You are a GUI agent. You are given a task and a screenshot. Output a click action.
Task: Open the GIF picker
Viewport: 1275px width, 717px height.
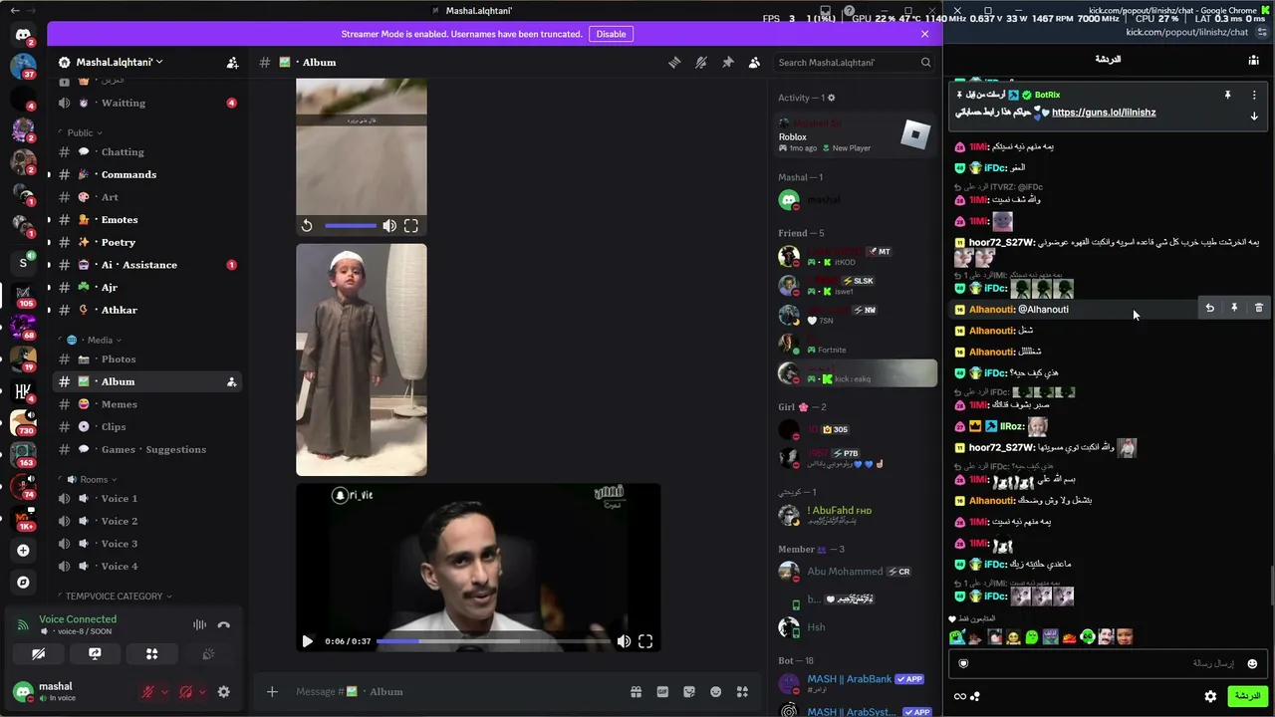click(662, 692)
